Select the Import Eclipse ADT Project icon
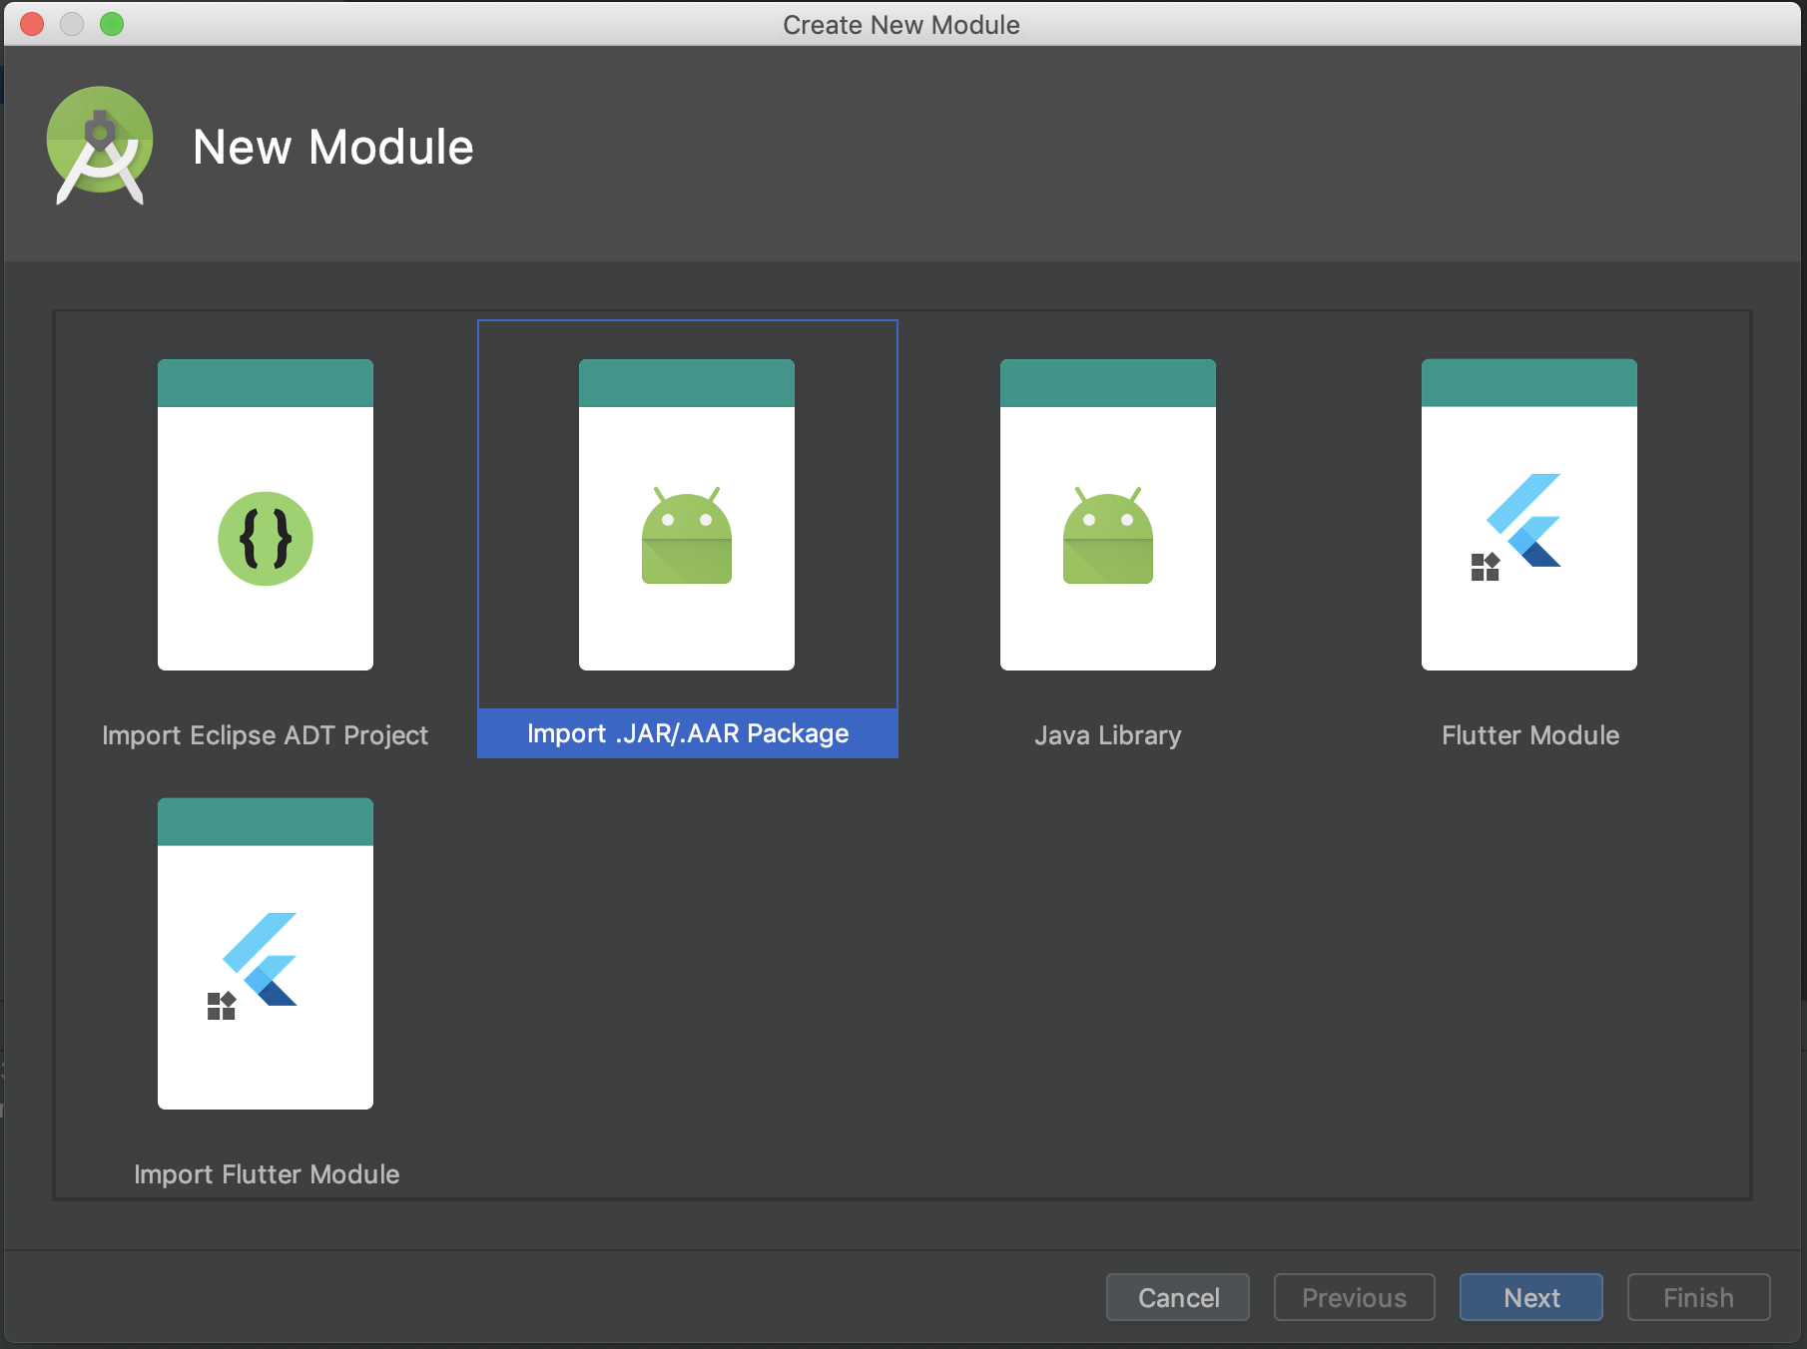This screenshot has width=1807, height=1349. [x=264, y=514]
